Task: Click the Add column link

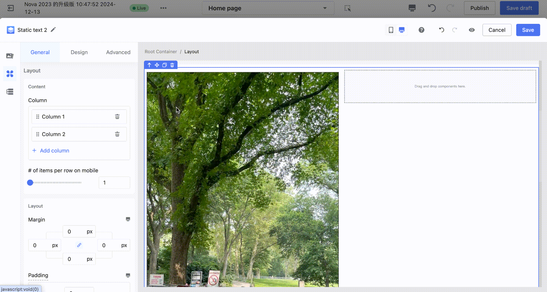Action: [54, 151]
